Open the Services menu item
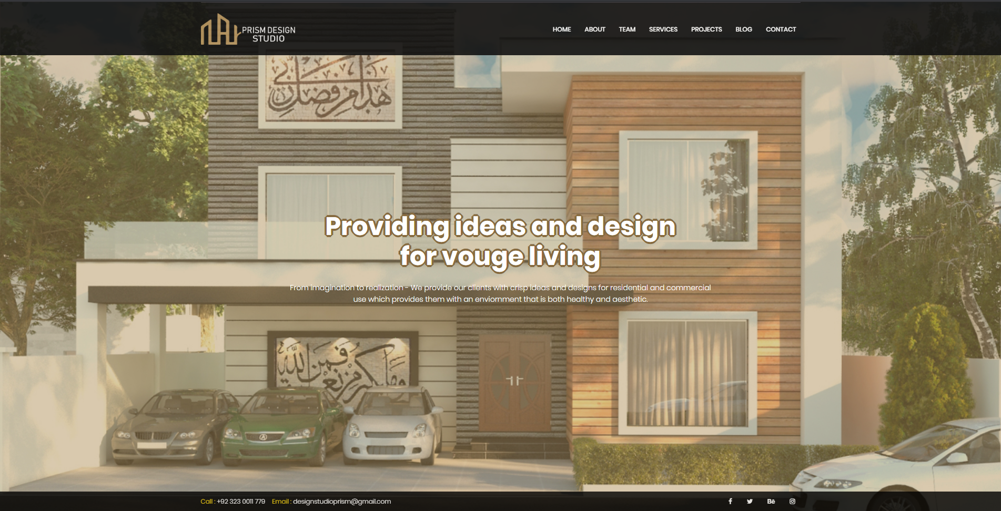 663,29
